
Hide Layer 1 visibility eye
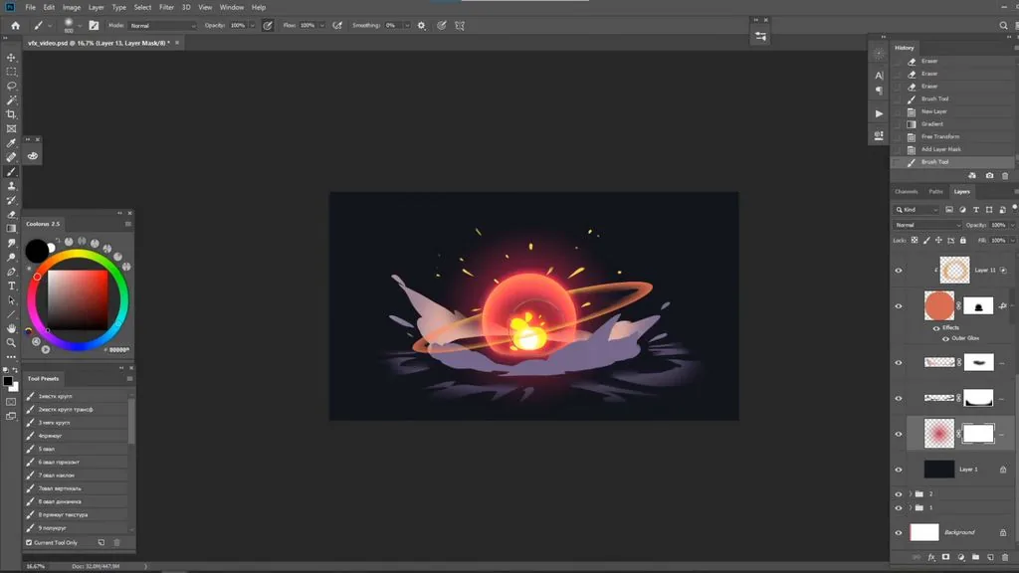tap(899, 470)
